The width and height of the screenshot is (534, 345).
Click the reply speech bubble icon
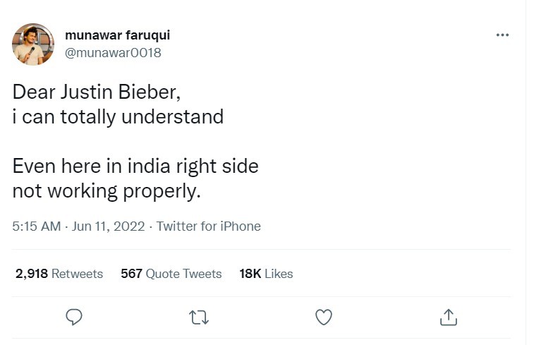[74, 317]
